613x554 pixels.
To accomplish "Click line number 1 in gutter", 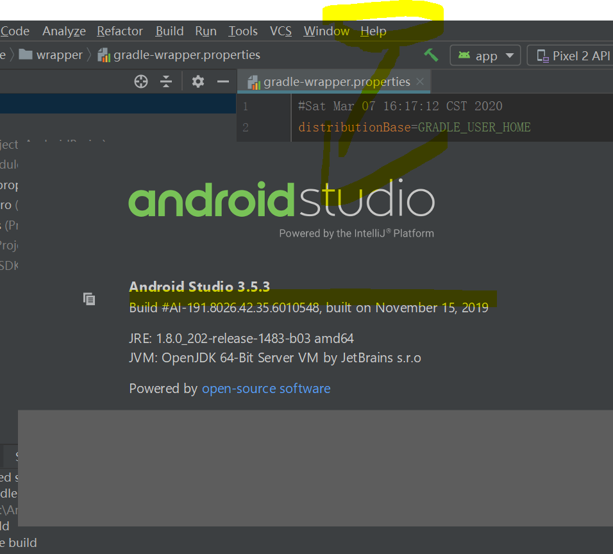I will point(246,106).
